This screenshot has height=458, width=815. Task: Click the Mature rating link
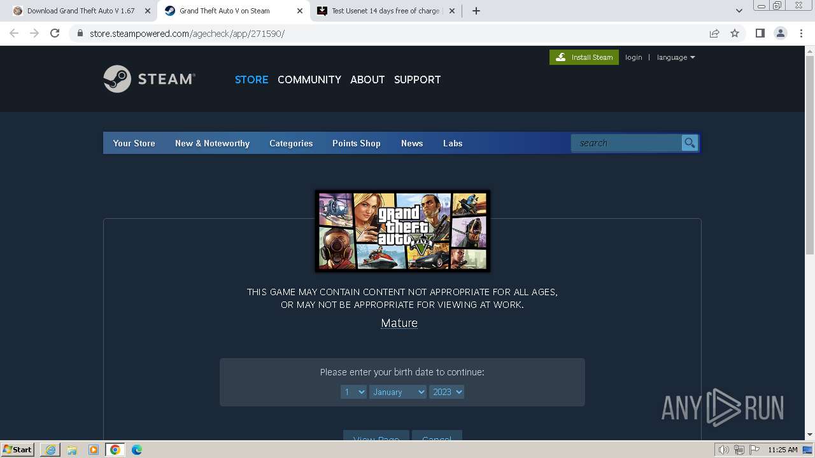click(x=399, y=323)
